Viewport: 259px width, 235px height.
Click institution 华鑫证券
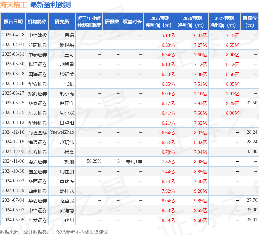[x=38, y=123]
